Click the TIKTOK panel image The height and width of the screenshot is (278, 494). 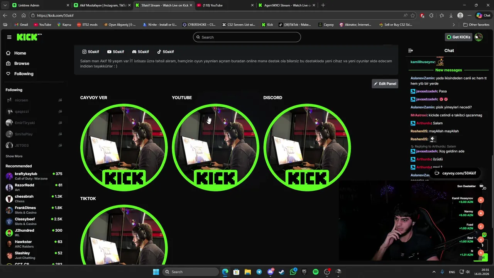(124, 234)
